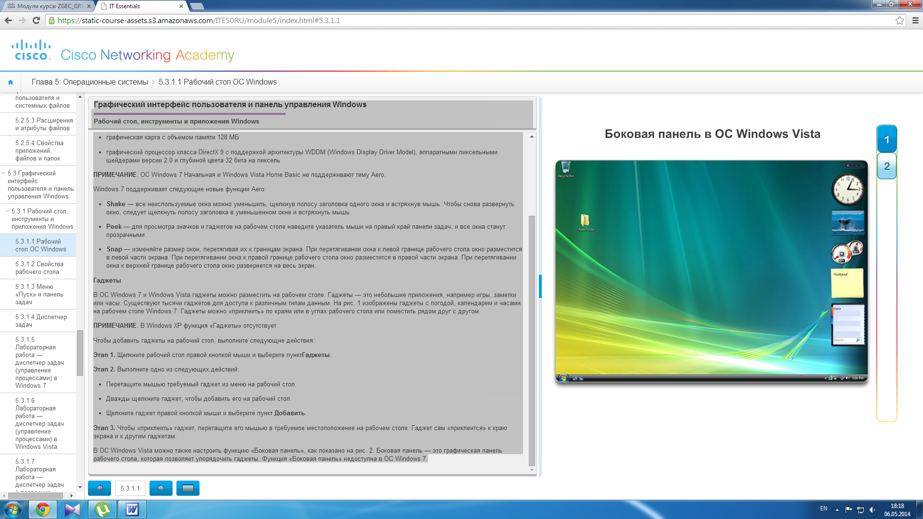Image resolution: width=923 pixels, height=519 pixels.
Task: Click the navigation sidebar scroll-down arrow
Action: (80, 487)
